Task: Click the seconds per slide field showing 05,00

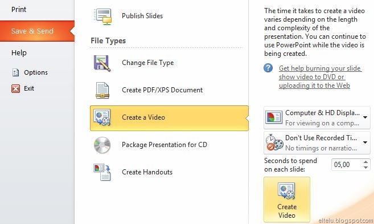Action: [x=347, y=165]
